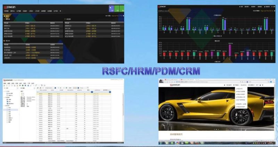Click the yellow sports car banner image
Viewport: 278px width, 147px height.
(x=216, y=109)
